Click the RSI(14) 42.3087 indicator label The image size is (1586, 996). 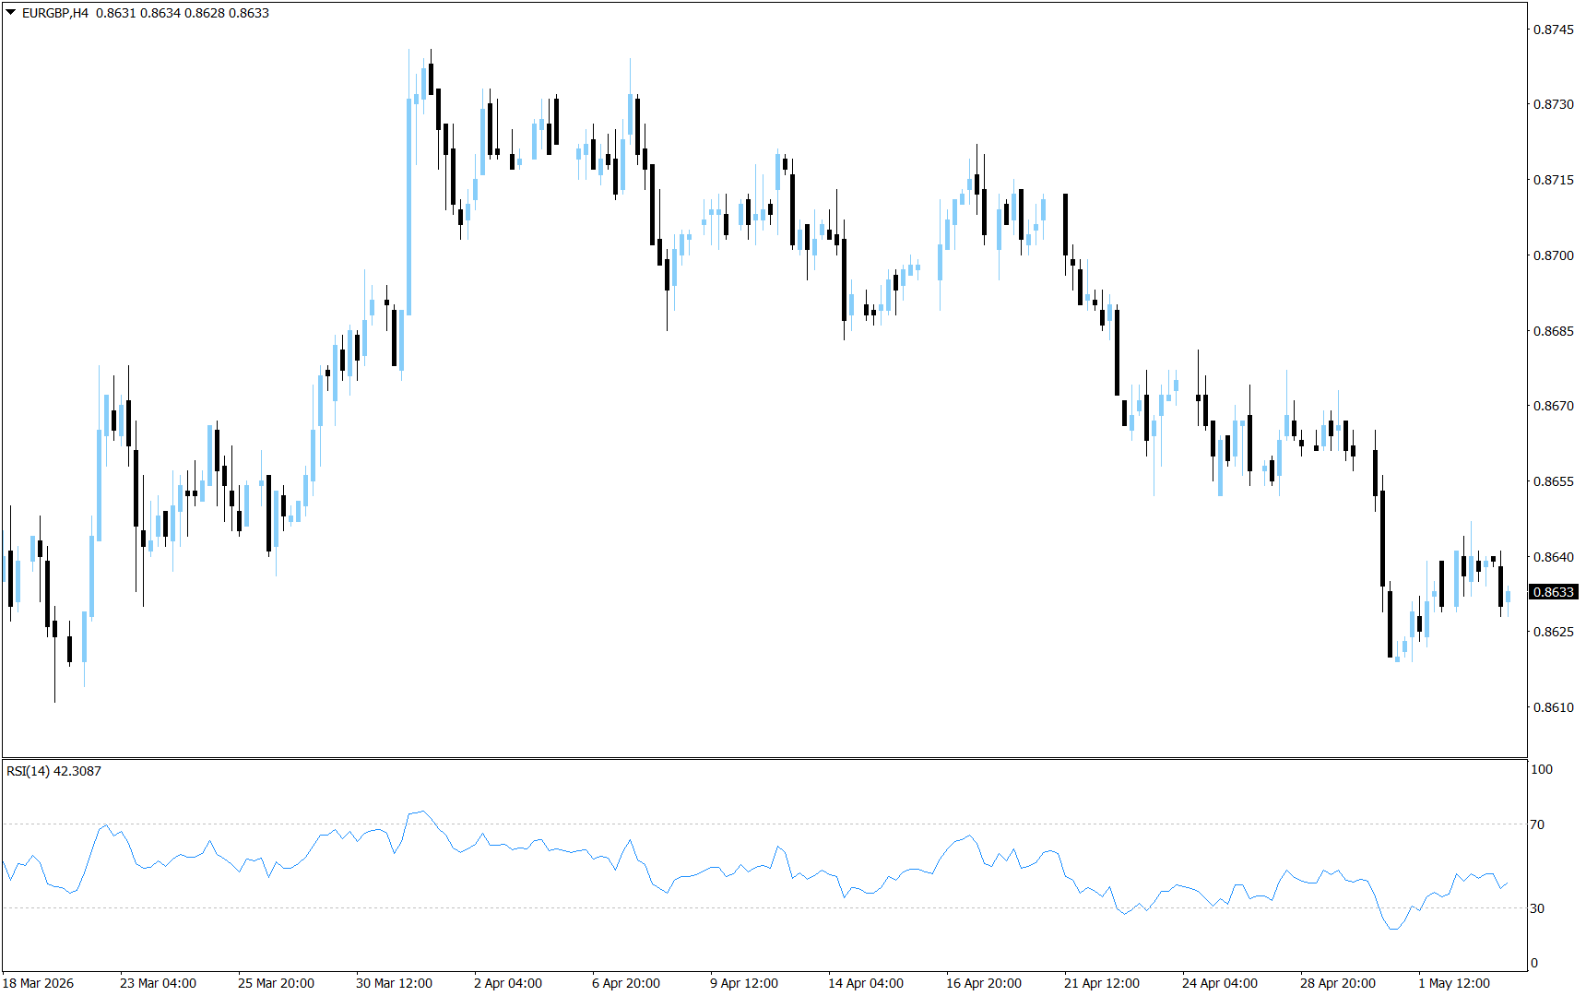click(x=53, y=771)
